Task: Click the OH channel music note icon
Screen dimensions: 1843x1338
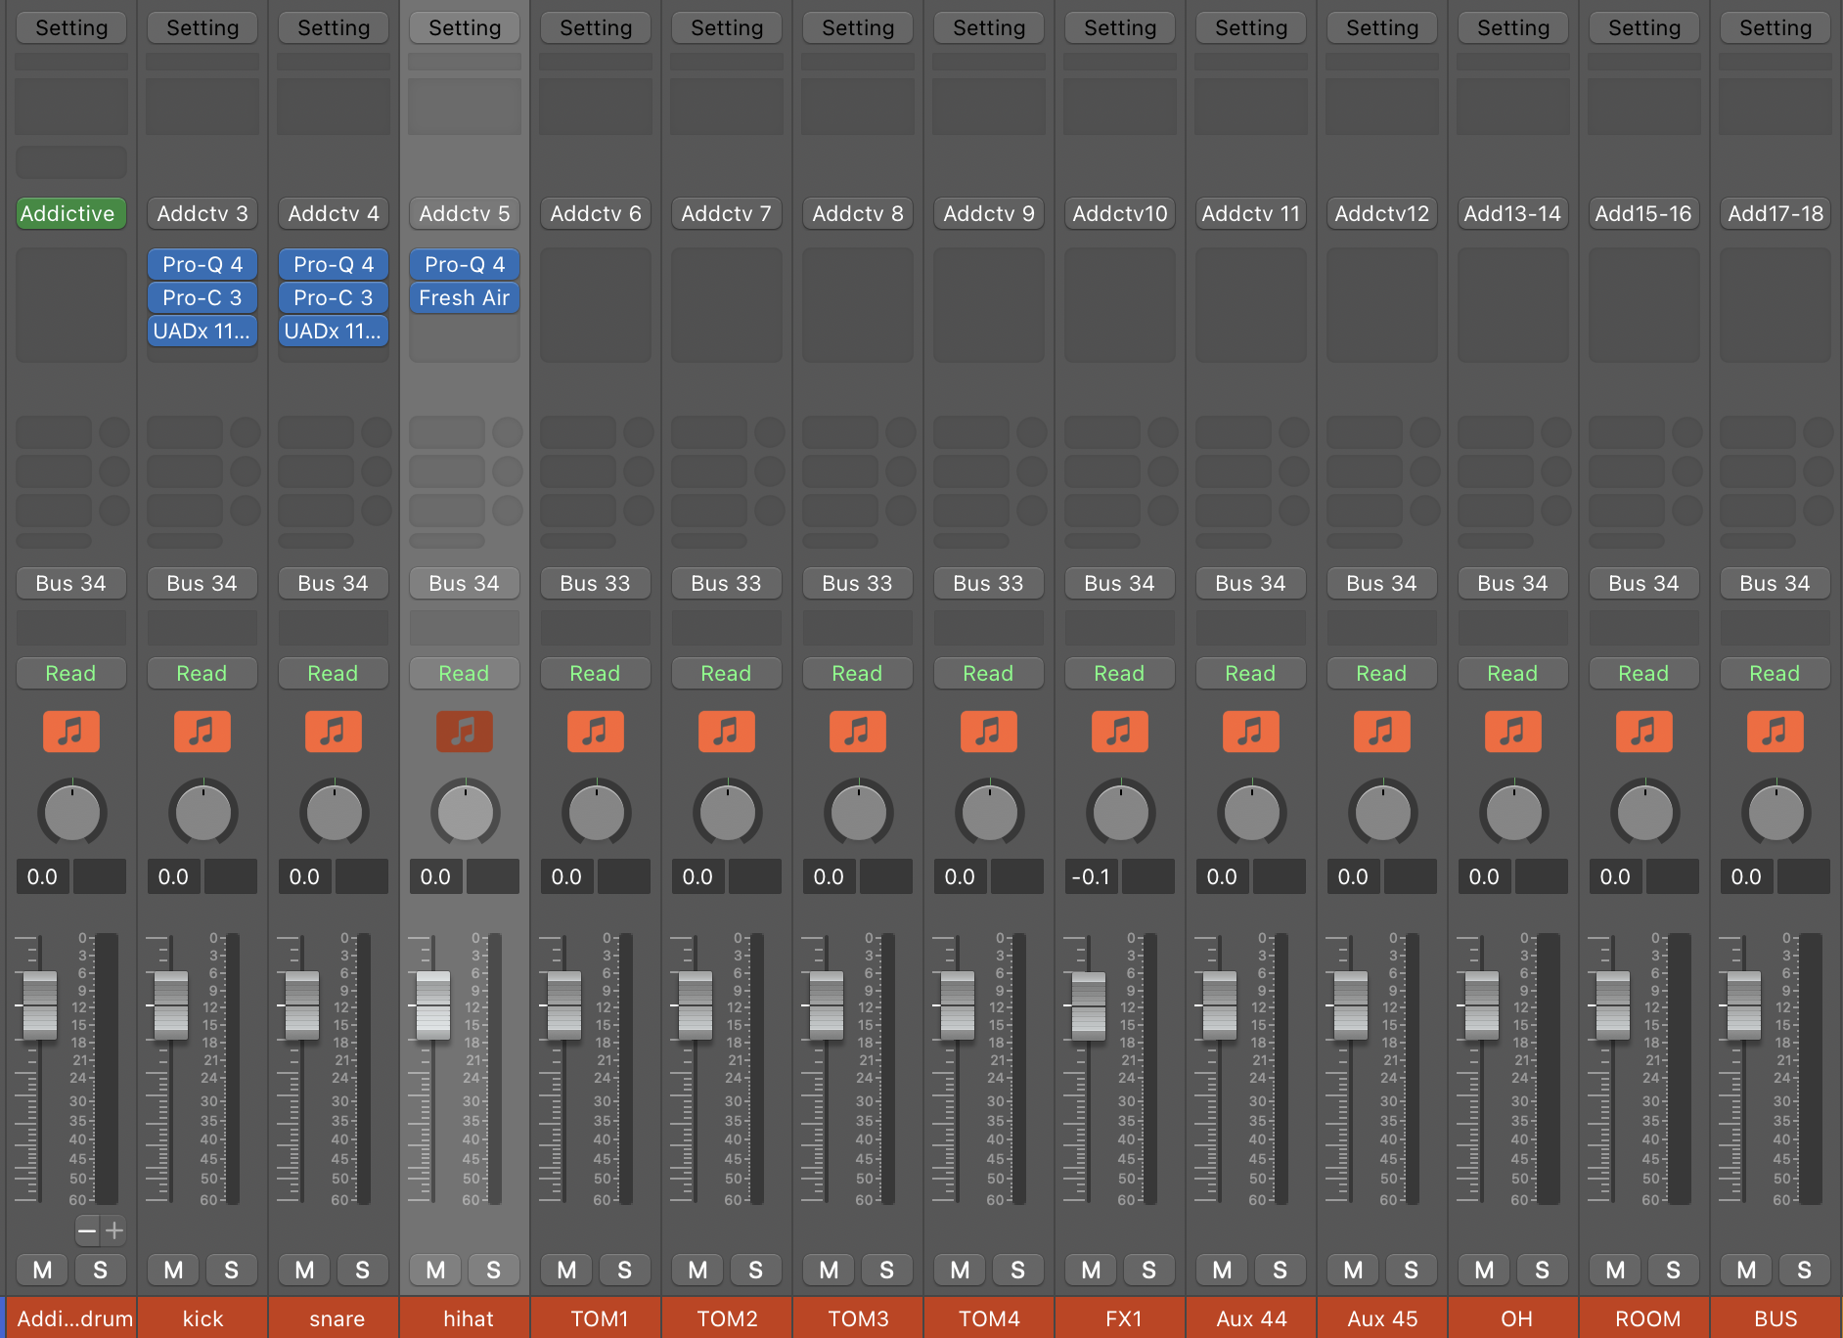Action: pos(1513,732)
